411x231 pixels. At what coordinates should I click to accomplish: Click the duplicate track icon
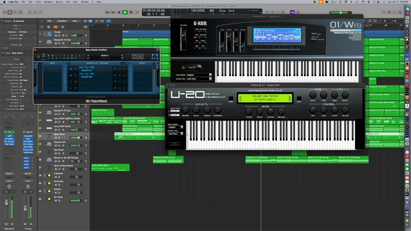pyautogui.click(x=49, y=27)
